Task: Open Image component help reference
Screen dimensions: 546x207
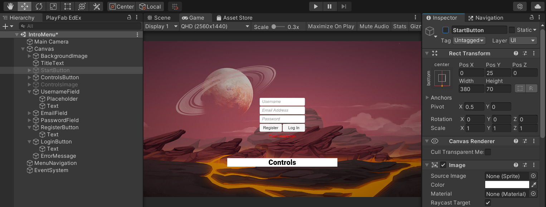Action: [516, 165]
